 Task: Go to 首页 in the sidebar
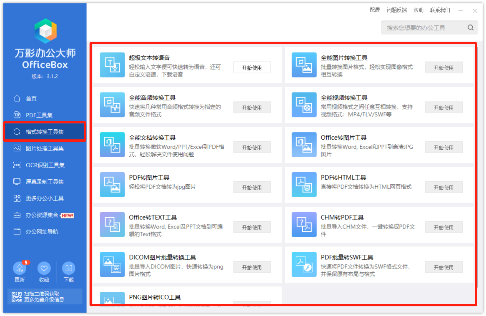coord(45,98)
